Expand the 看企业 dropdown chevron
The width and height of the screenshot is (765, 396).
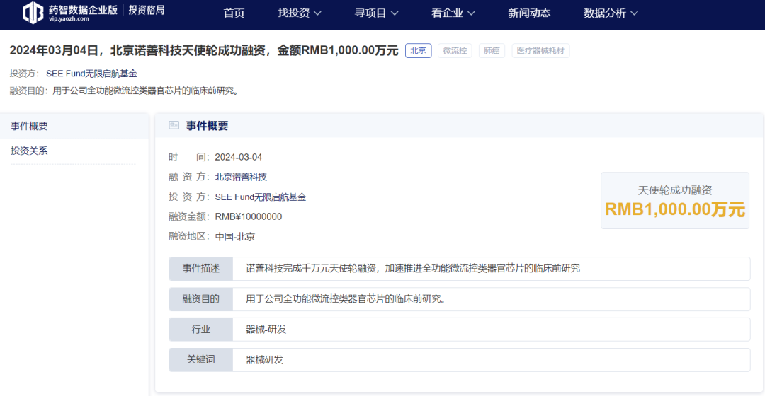coord(471,13)
